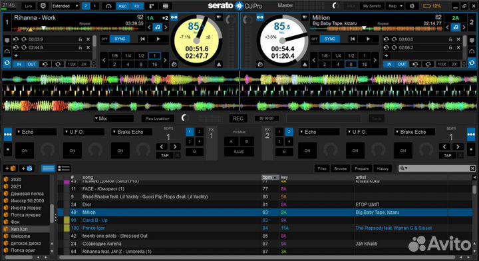Click the library search field
This screenshot has height=261, width=479.
tap(437, 168)
